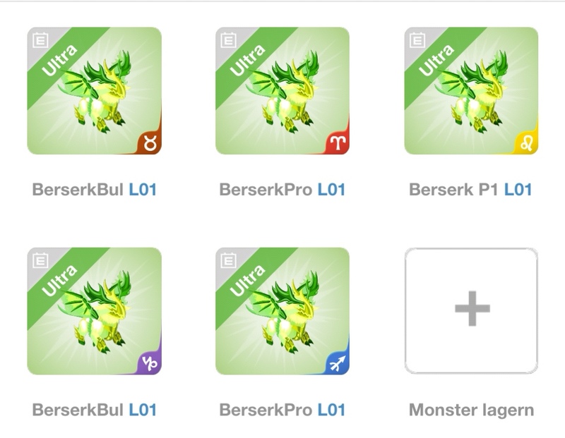Image resolution: width=565 pixels, height=438 pixels.
Task: Open notes icon on Berserk P1 card
Action: [417, 40]
